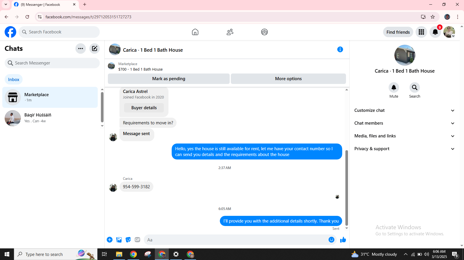Screen dimensions: 464x260
Task: Choose a sticker icon in composer
Action: (128, 240)
